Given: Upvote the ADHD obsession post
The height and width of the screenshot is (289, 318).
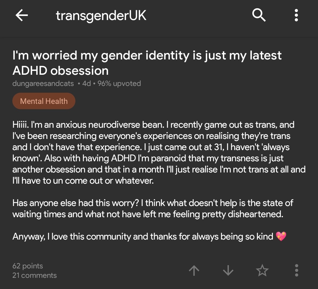Looking at the screenshot, I should pyautogui.click(x=194, y=270).
